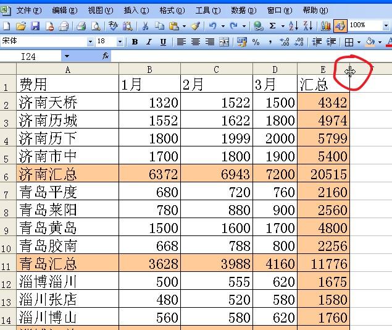Open the 编辑(E) menu
This screenshot has width=392, height=330.
point(65,11)
